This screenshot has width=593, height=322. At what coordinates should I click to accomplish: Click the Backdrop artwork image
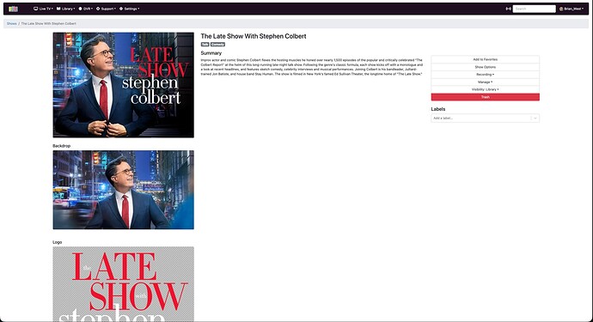pos(123,190)
